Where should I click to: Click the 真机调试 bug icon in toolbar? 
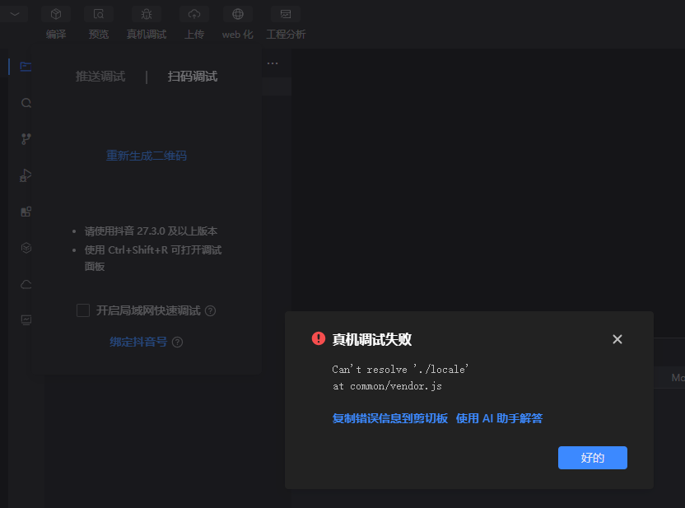[146, 15]
